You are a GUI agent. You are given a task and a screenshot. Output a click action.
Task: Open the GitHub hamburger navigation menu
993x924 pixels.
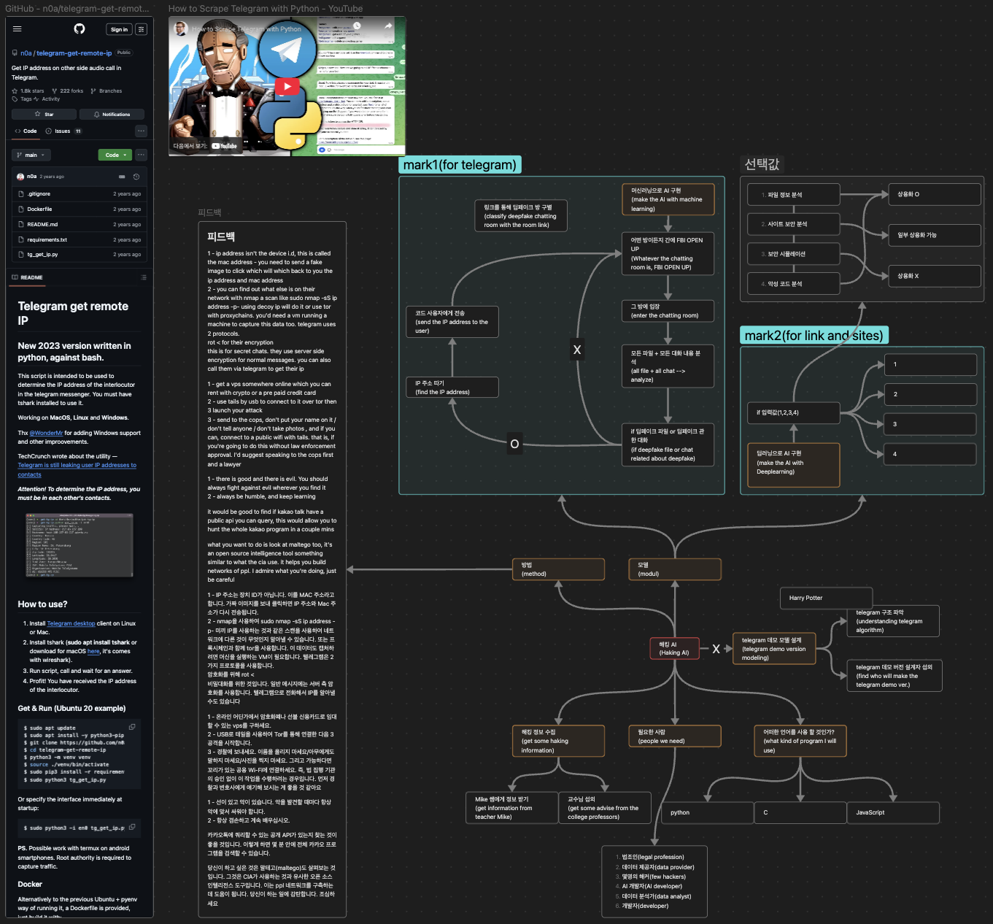coord(17,29)
